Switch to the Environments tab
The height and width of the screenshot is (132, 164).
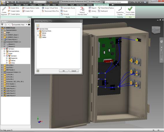tap(63, 5)
